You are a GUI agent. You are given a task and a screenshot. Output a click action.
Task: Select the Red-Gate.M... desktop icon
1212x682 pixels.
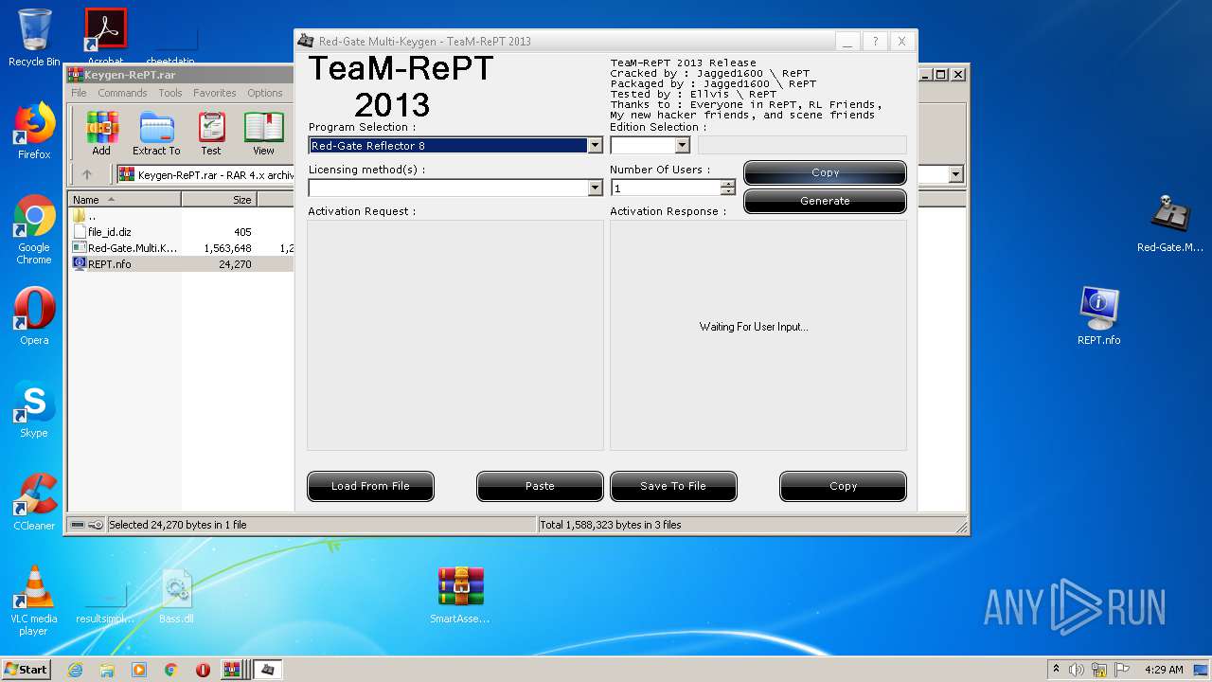(x=1170, y=224)
